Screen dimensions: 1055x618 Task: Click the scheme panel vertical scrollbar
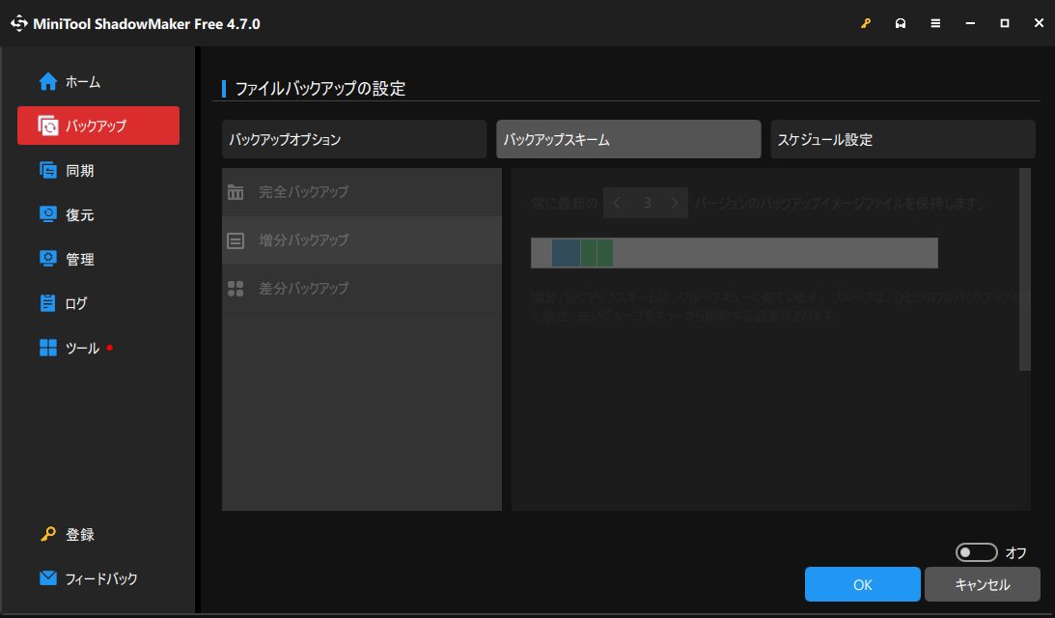coord(1025,269)
